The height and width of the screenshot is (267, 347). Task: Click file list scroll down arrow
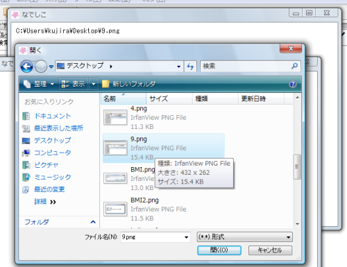297,224
